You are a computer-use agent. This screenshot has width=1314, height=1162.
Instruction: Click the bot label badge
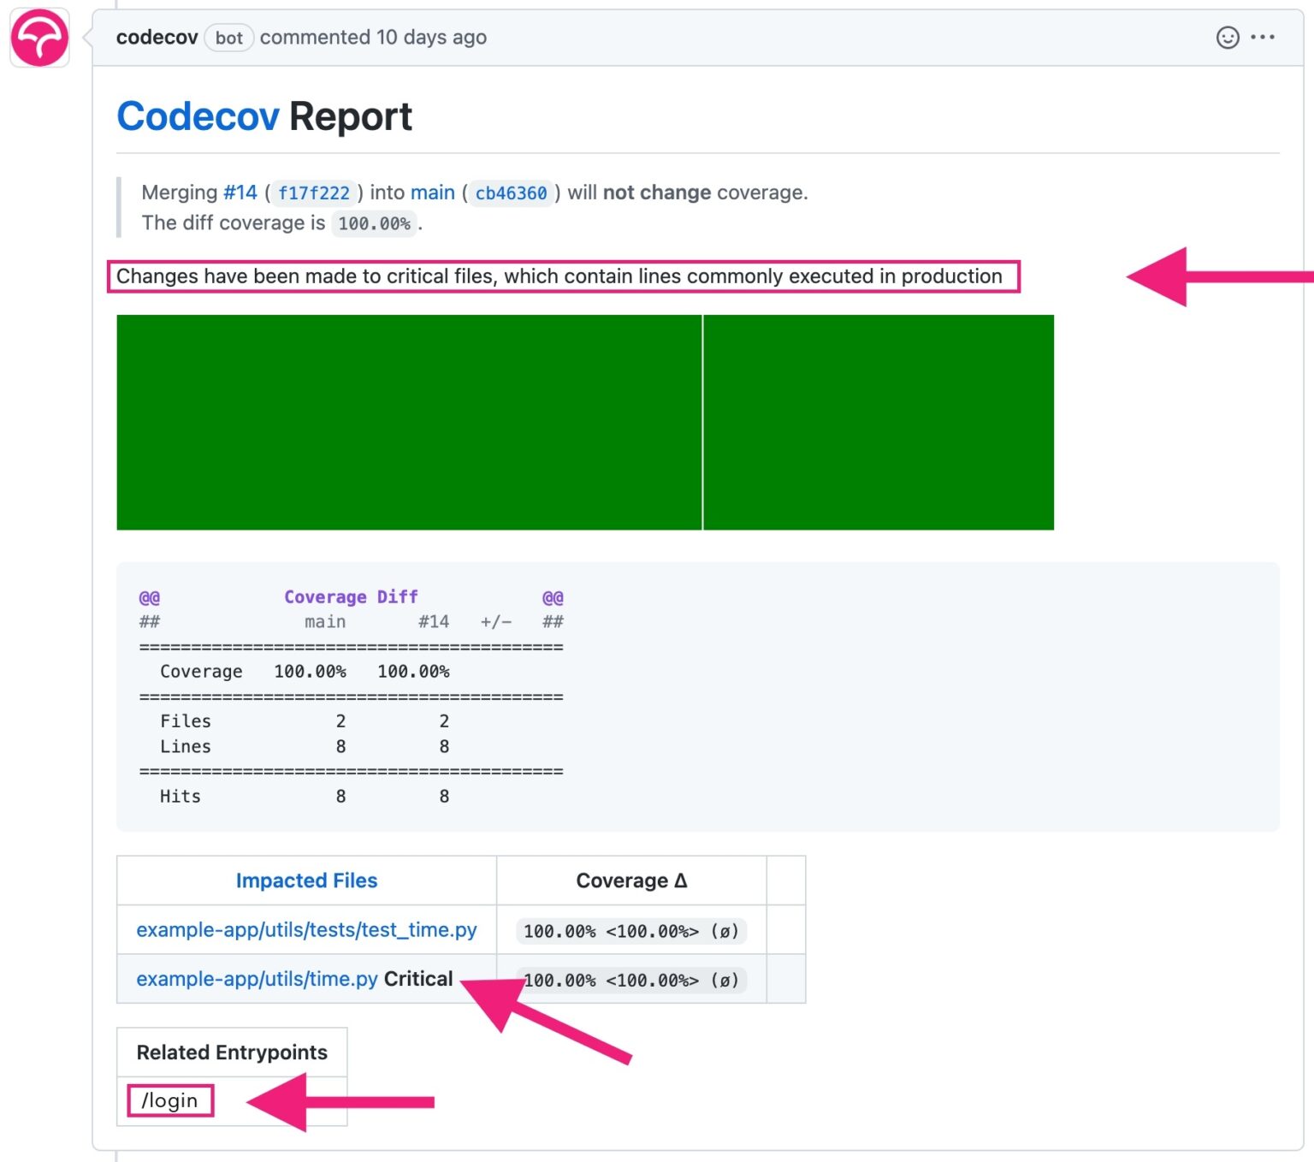[x=228, y=39]
